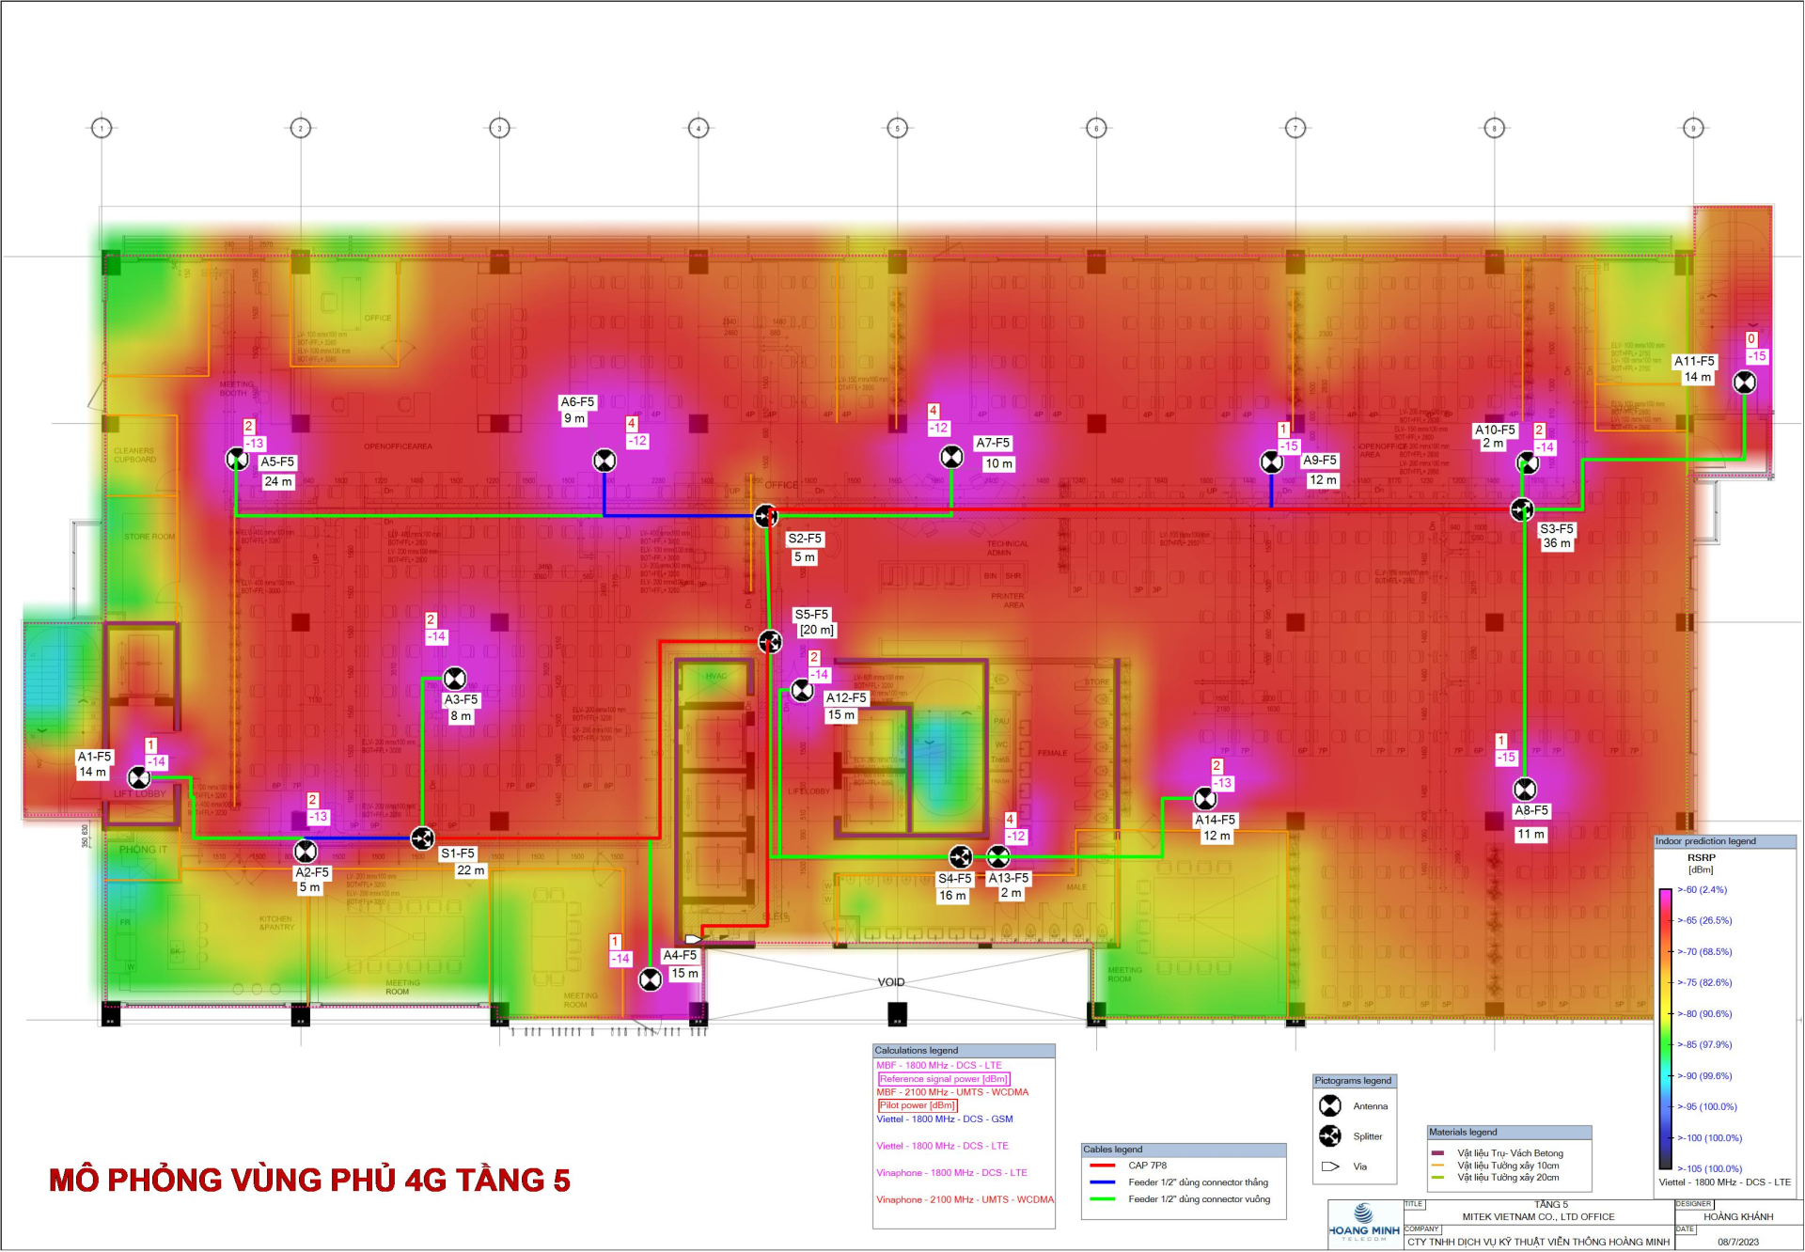This screenshot has width=1805, height=1252.
Task: Click the A6-F5 antenna symbol
Action: tap(604, 461)
